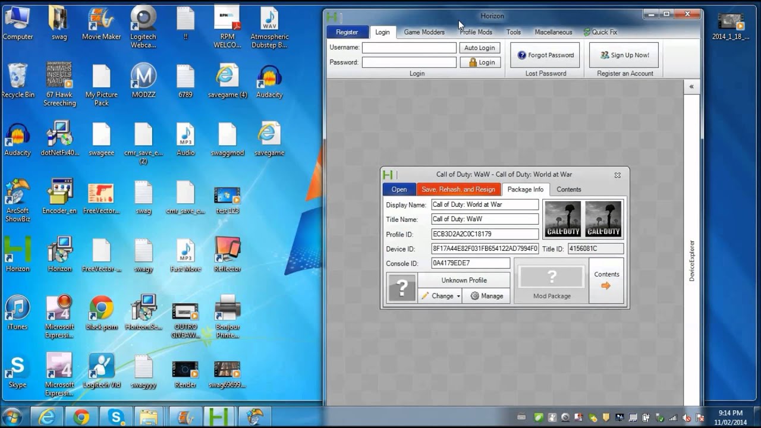Close the Call of Duty package window
The image size is (761, 428).
point(617,175)
